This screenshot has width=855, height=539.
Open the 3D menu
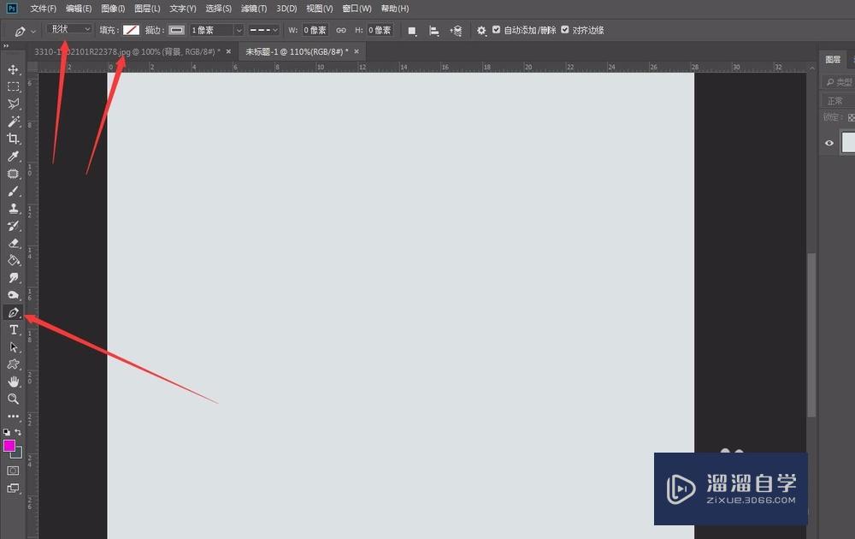[x=286, y=9]
